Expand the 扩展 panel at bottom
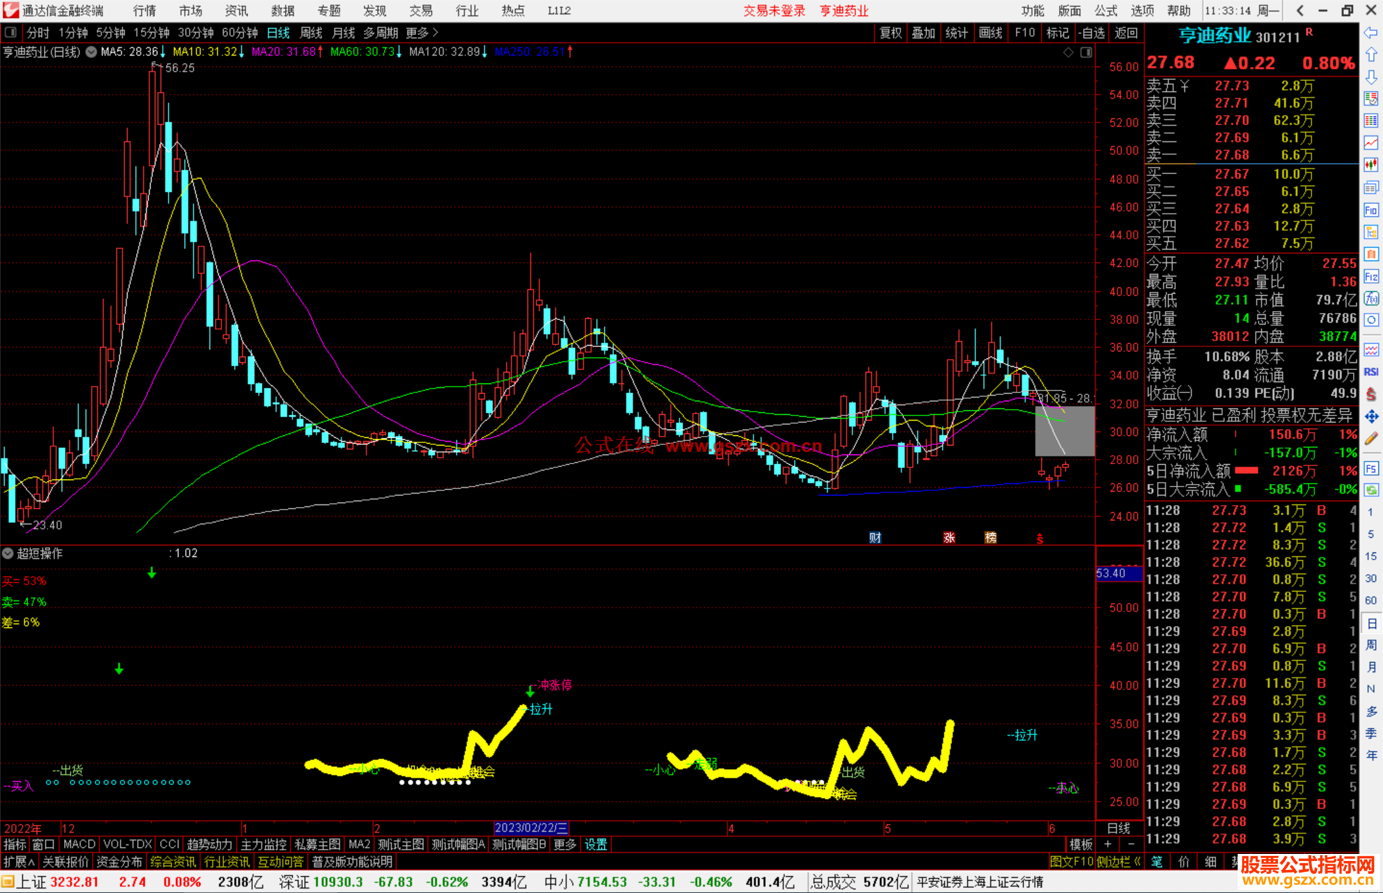 [19, 862]
